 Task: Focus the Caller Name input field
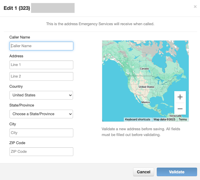click(41, 46)
